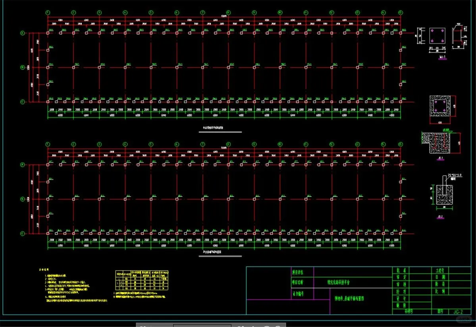Select the JC-2 detail label
The image size is (476, 327).
click(x=441, y=217)
